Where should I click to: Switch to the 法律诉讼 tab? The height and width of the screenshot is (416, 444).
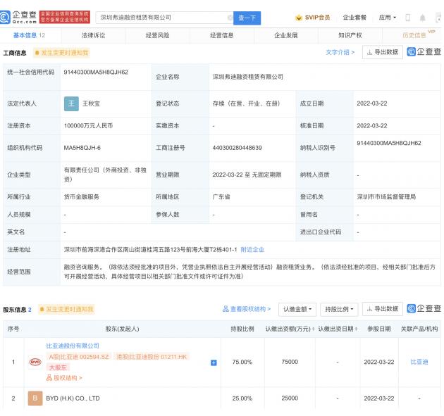(x=93, y=35)
